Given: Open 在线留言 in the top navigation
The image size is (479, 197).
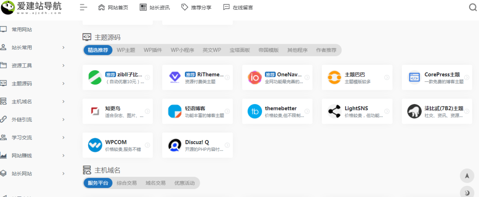Looking at the screenshot, I should pyautogui.click(x=238, y=7).
